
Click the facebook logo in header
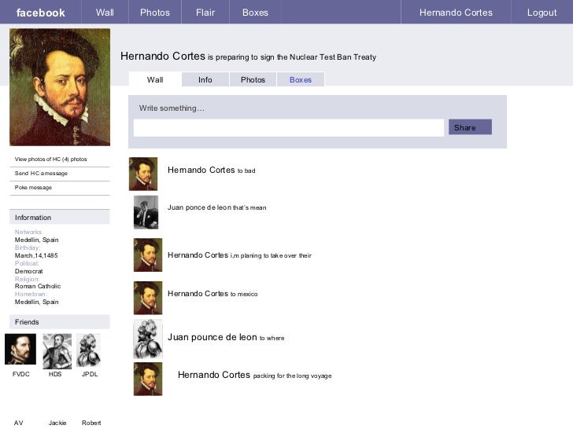point(41,13)
